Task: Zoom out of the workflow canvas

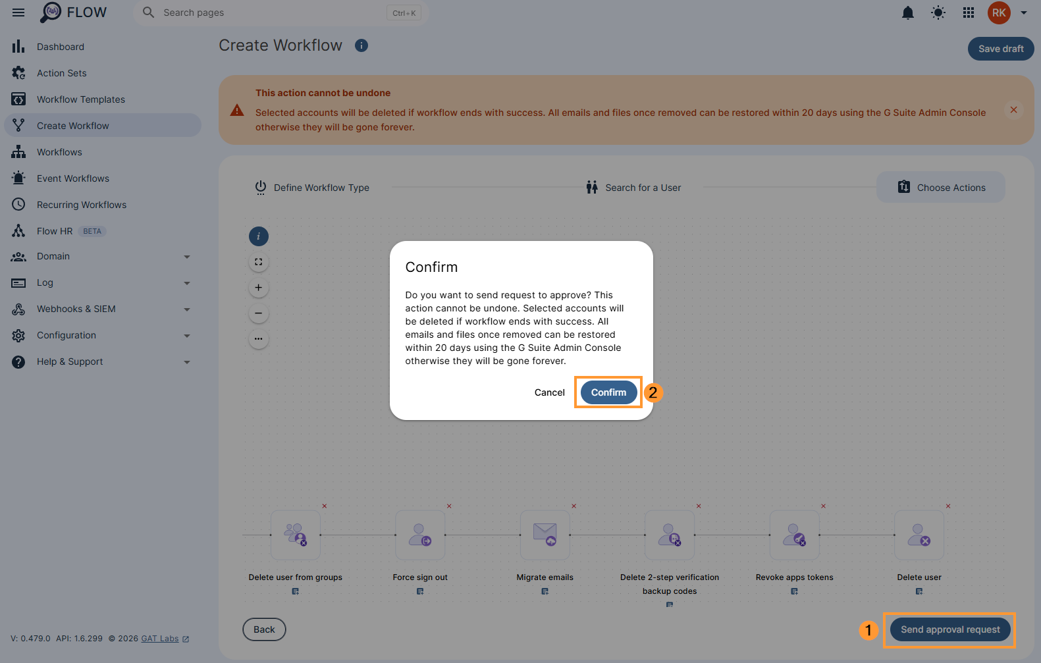Action: coord(259,313)
